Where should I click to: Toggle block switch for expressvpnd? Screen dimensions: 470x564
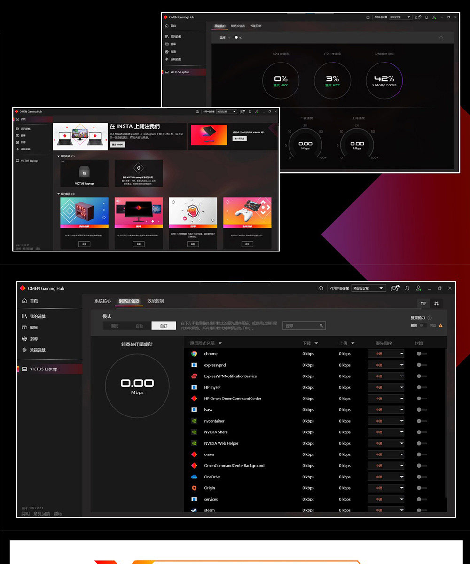click(422, 365)
